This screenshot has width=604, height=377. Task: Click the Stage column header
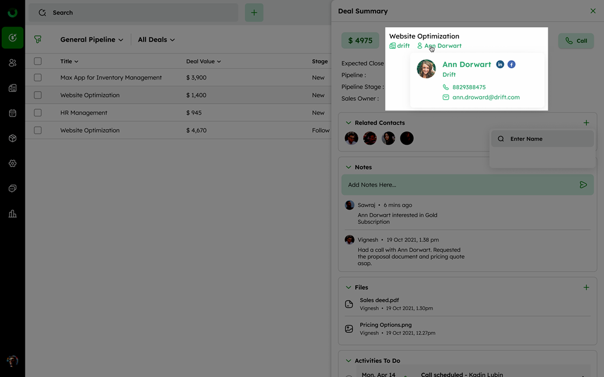click(x=320, y=61)
